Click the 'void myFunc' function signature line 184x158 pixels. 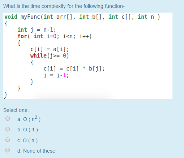82,17
